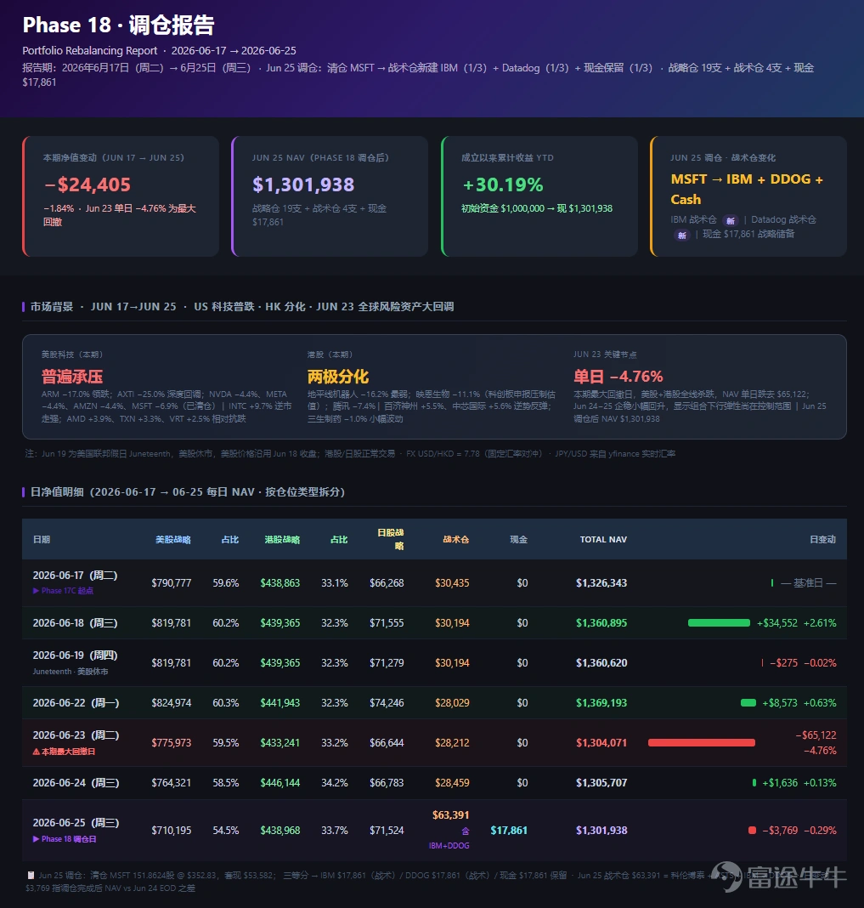864x908 pixels.
Task: Click the 日变动 column header
Action: 822,540
